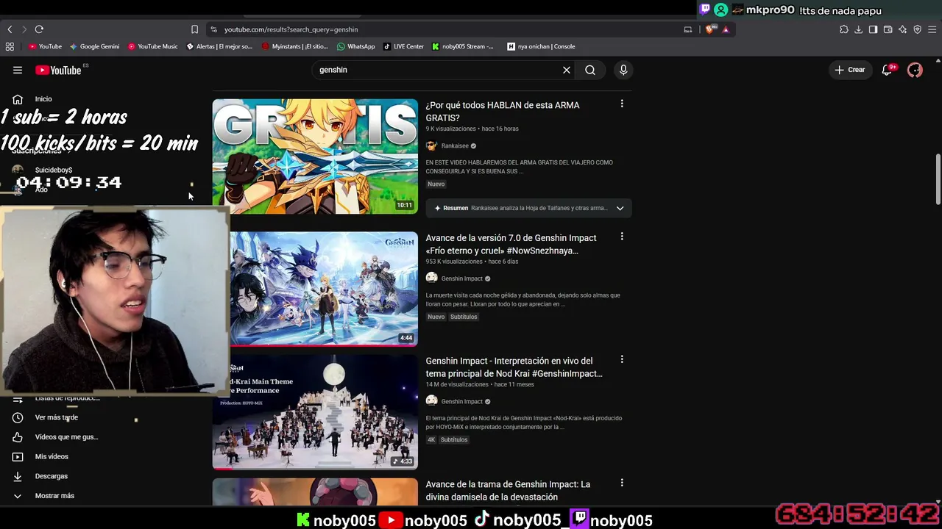Go back with the browser back arrow
Screen dimensions: 942x529
click(x=10, y=29)
